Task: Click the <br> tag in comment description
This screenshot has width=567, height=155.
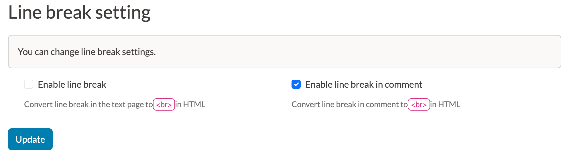Action: point(419,105)
